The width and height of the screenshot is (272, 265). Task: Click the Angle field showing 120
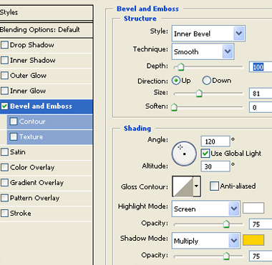coord(215,141)
